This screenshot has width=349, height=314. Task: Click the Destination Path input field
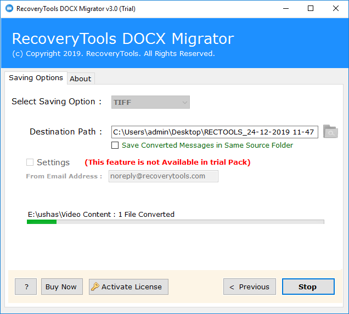pyautogui.click(x=215, y=132)
